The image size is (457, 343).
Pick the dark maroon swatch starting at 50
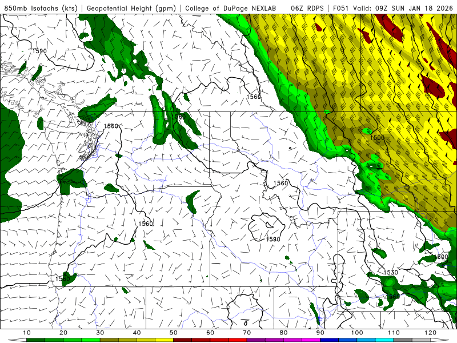point(182,340)
